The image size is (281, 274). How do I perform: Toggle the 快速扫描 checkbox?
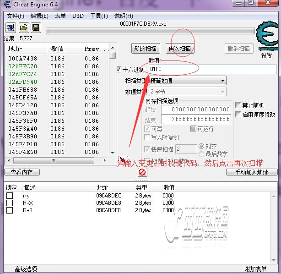pos(147,149)
